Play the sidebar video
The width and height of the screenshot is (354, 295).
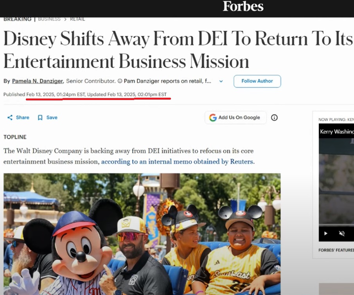pyautogui.click(x=325, y=233)
